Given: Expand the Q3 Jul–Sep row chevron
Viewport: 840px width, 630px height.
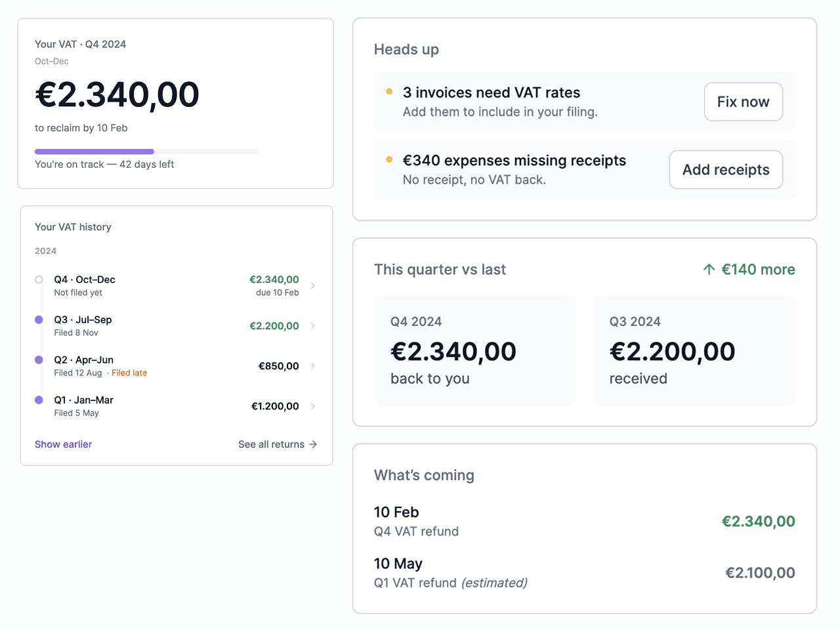Looking at the screenshot, I should (313, 326).
